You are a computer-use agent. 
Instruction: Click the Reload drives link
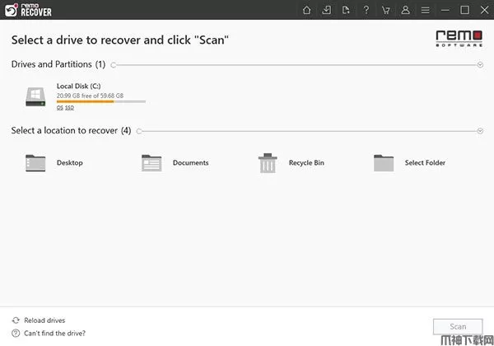click(x=44, y=320)
